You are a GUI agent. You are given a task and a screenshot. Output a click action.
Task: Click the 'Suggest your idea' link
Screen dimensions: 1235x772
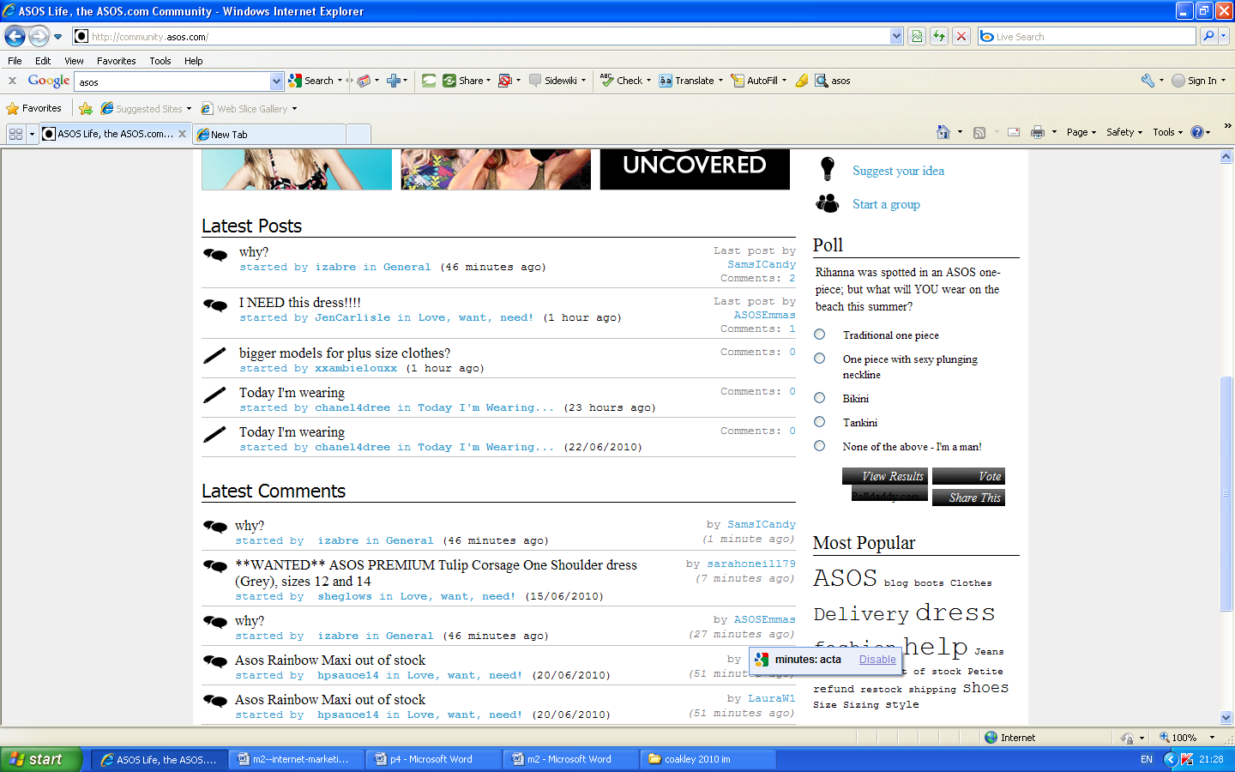[898, 171]
